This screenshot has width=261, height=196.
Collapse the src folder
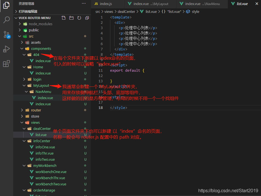[52, 36]
